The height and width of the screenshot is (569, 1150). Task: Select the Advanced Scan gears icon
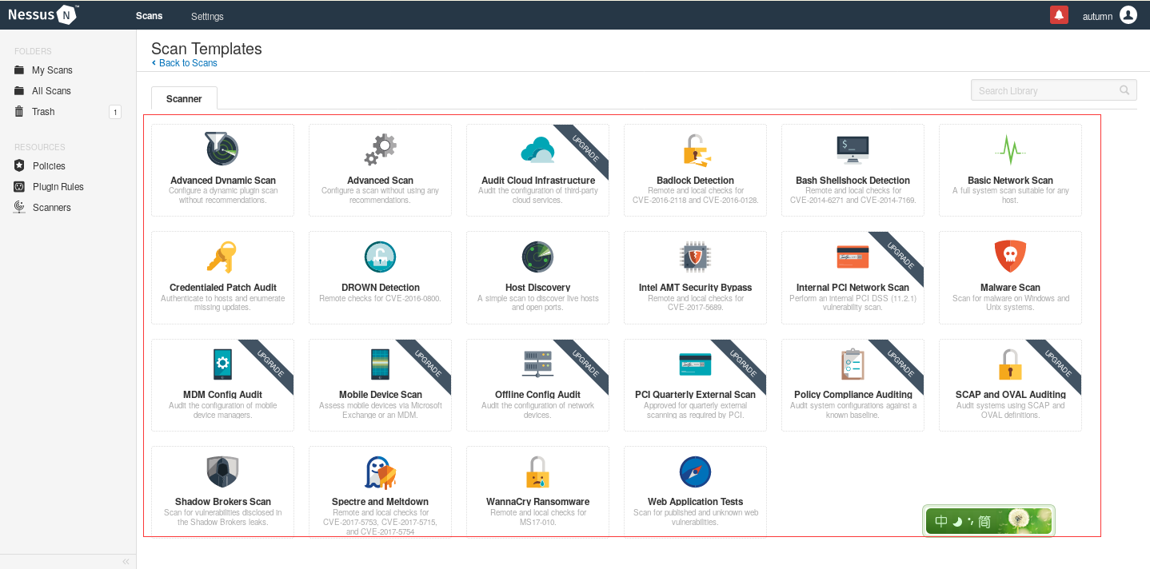381,149
